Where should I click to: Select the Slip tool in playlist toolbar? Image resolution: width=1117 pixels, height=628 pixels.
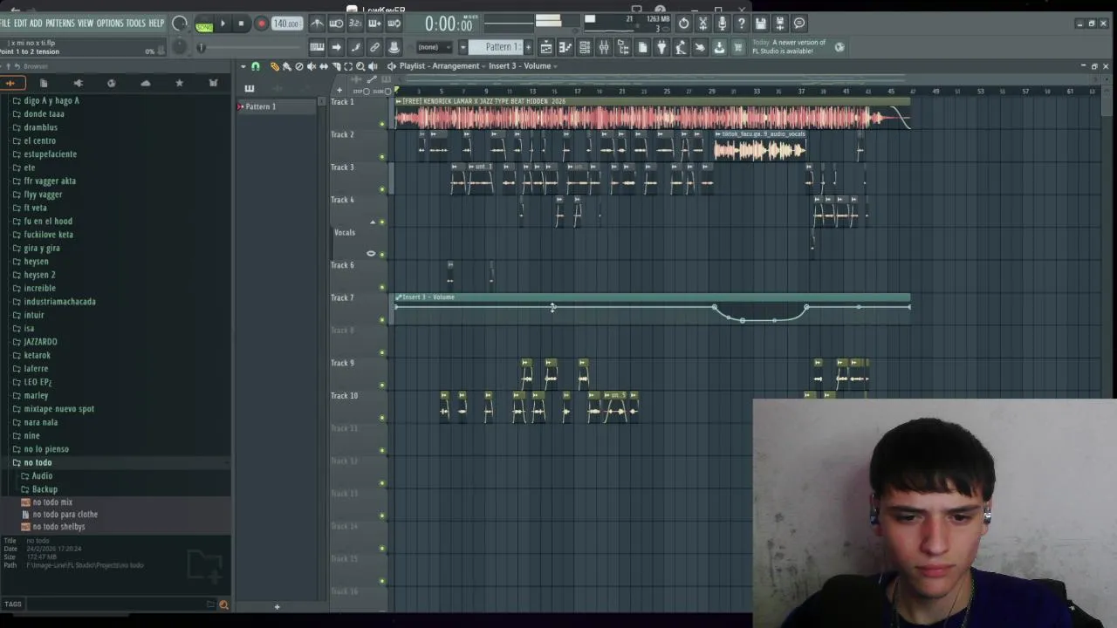pos(324,66)
